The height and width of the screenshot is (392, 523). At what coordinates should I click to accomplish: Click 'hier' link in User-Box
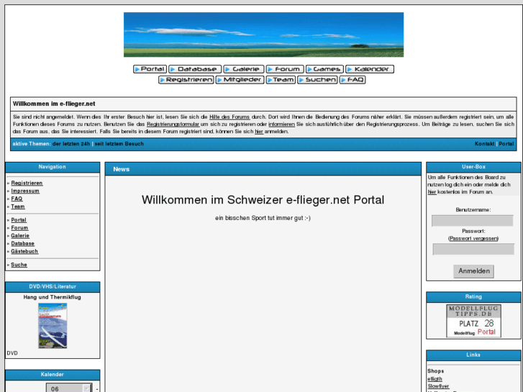432,192
